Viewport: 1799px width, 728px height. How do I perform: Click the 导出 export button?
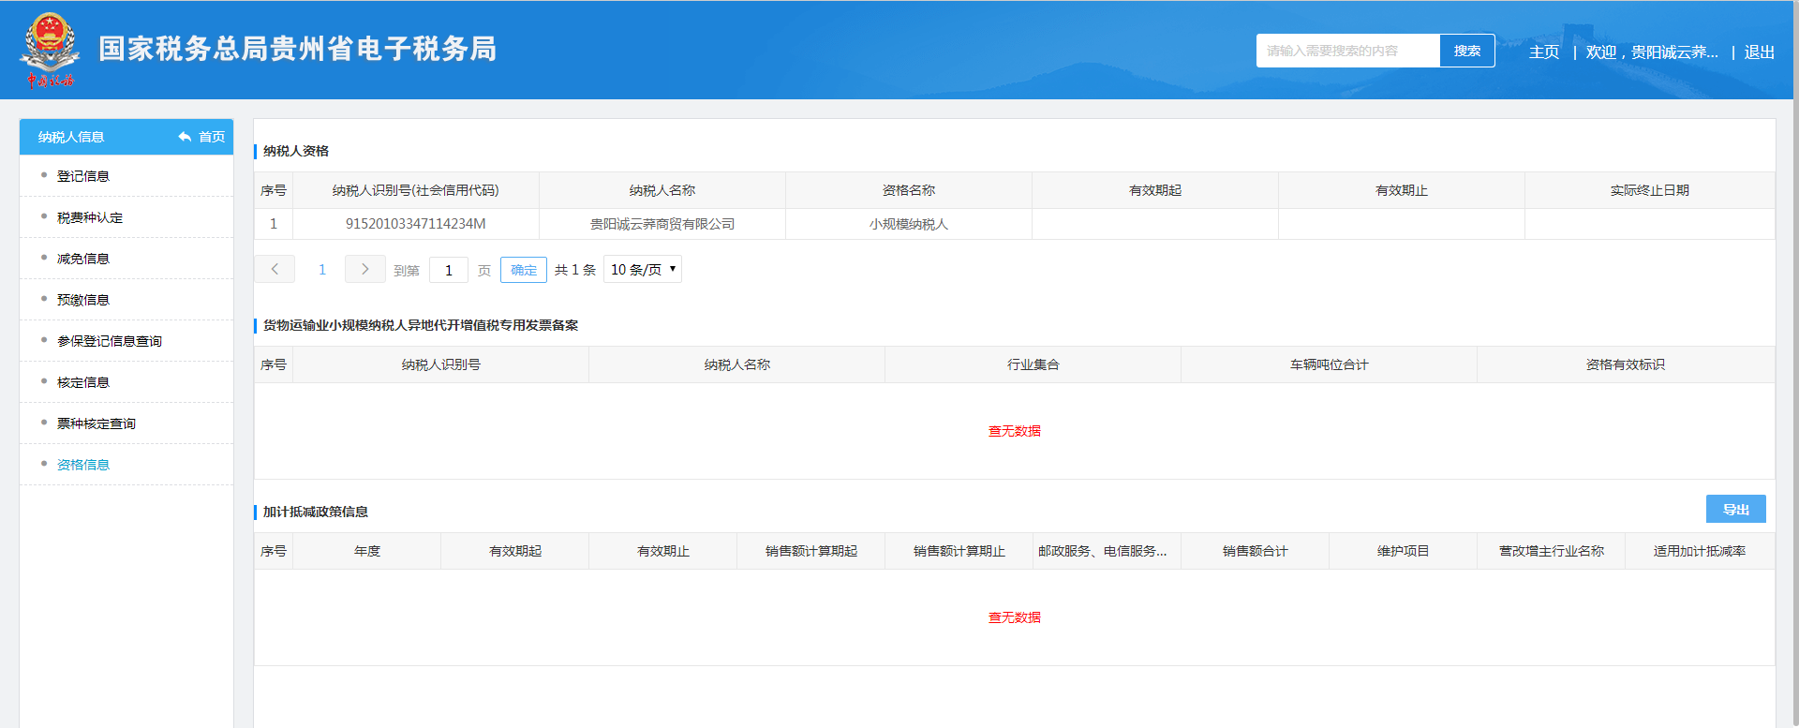(x=1735, y=510)
